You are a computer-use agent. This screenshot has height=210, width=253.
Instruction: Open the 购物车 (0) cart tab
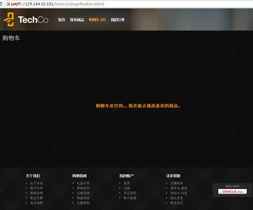[97, 20]
